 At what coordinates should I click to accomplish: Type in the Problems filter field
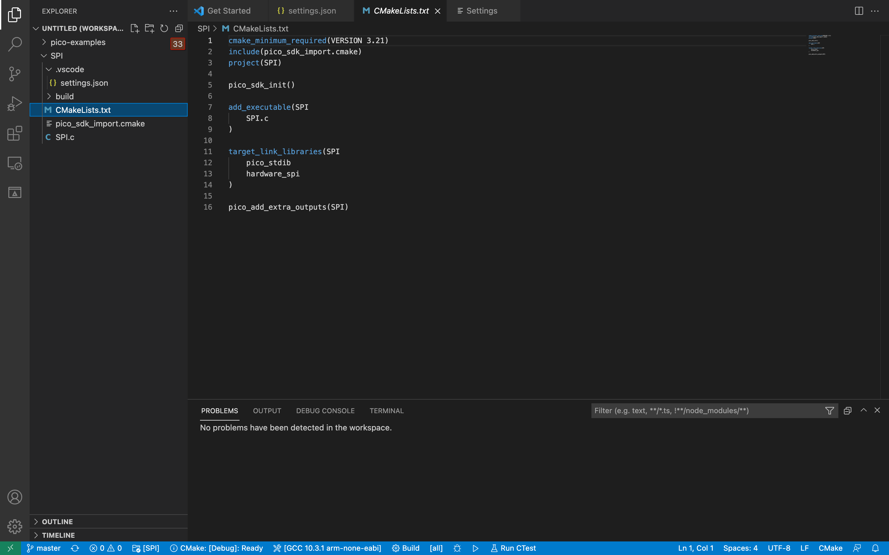click(x=698, y=410)
